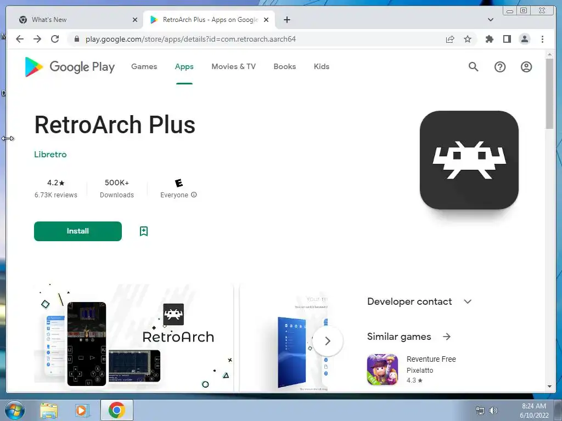Screen dimensions: 562x421
Task: Click the address bar URL field
Action: tap(190, 39)
